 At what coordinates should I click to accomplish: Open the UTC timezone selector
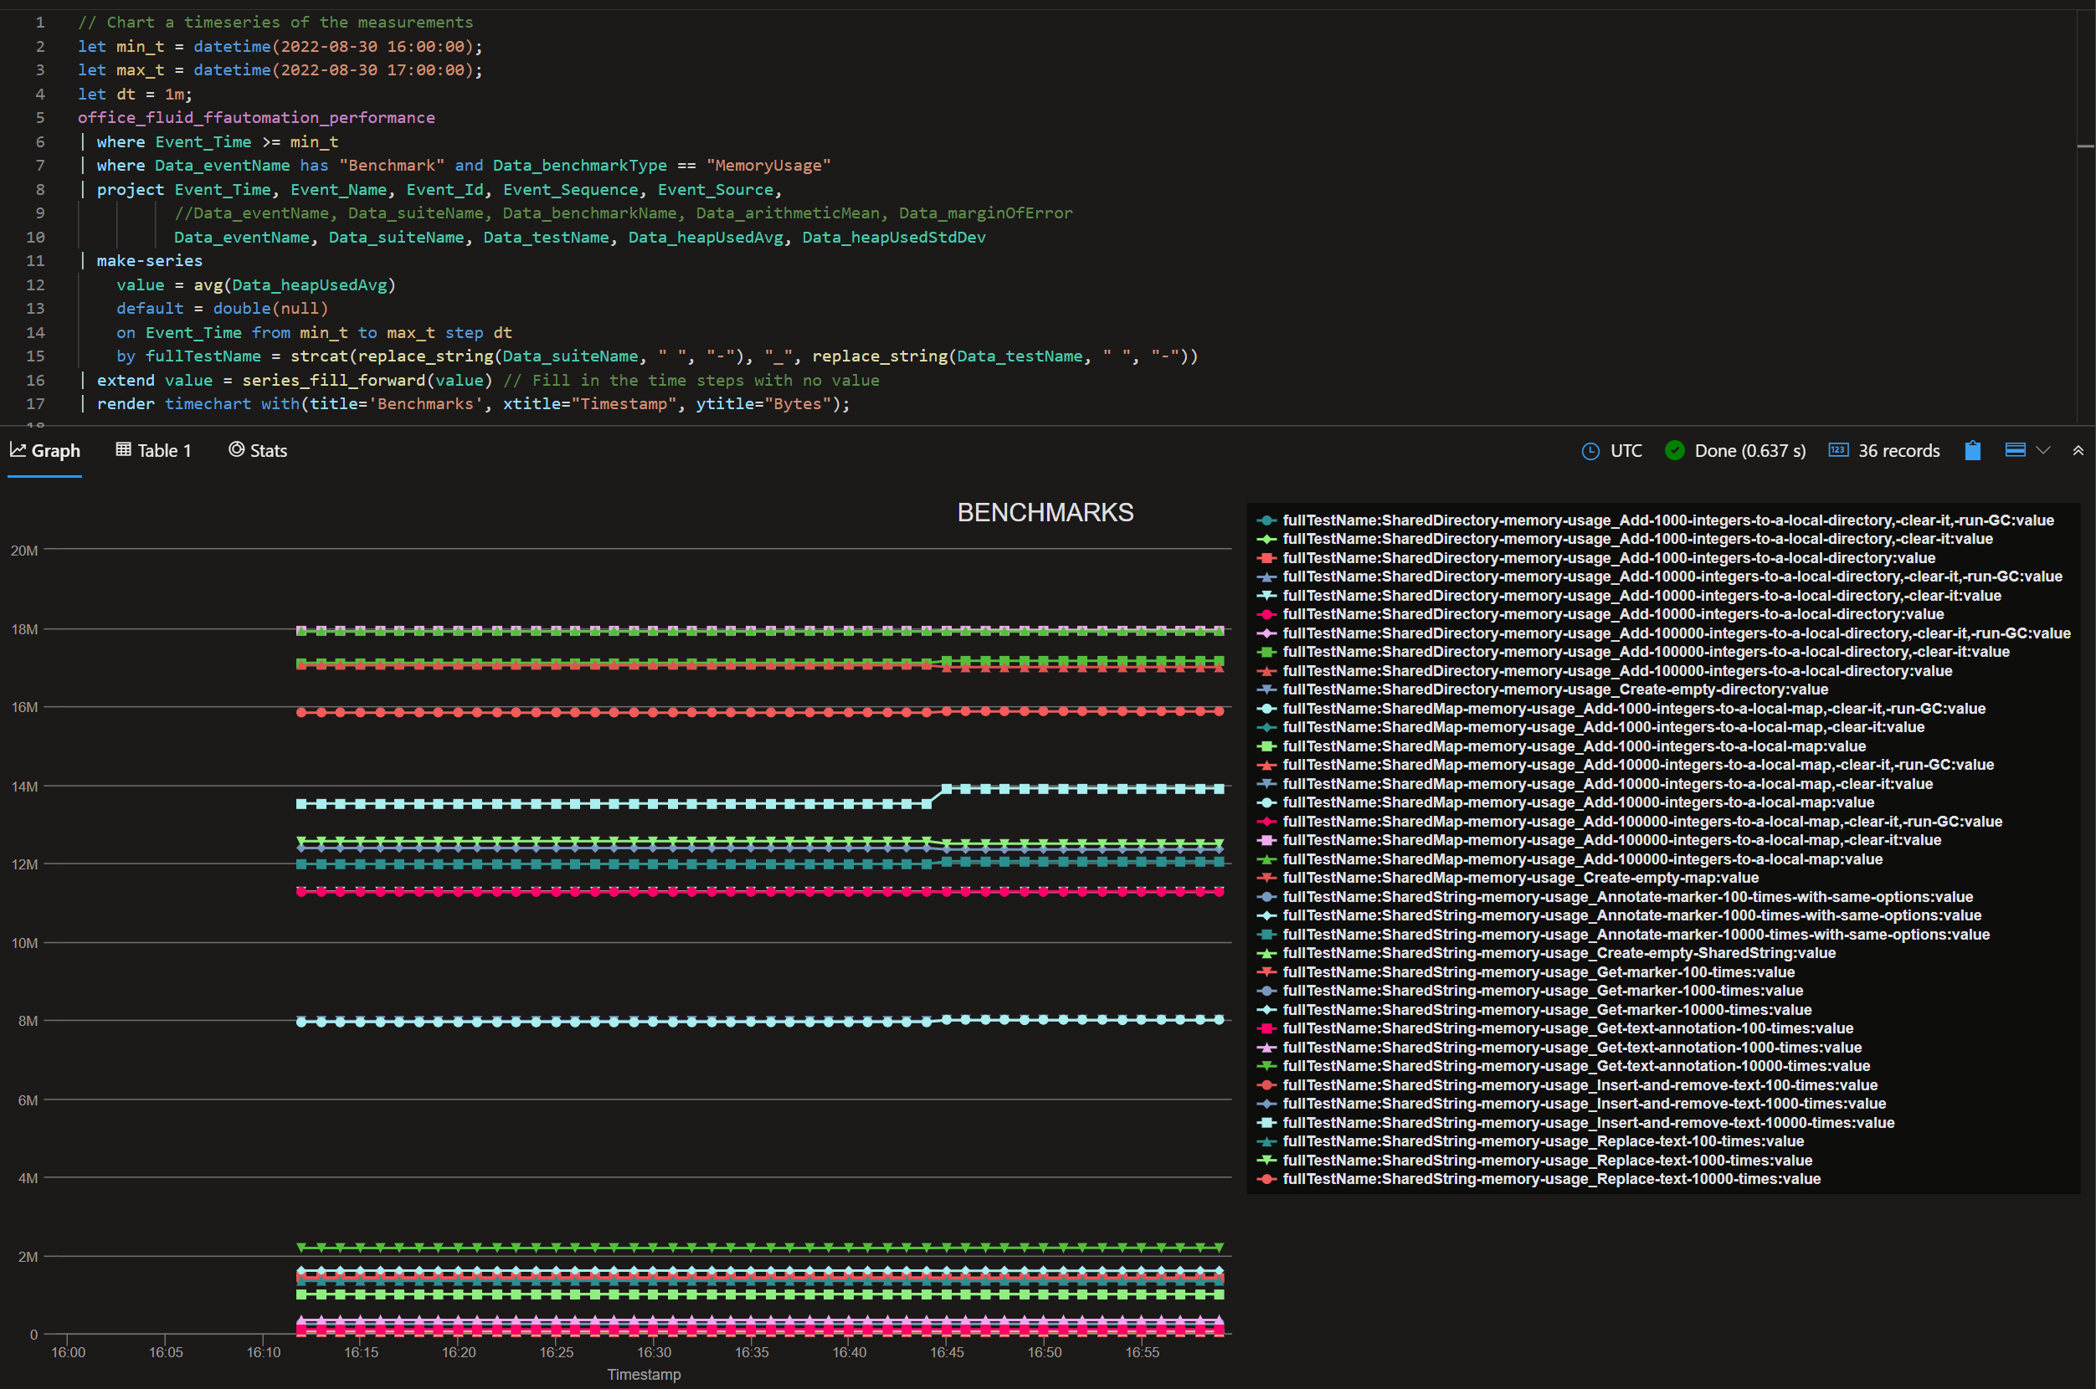(1626, 451)
